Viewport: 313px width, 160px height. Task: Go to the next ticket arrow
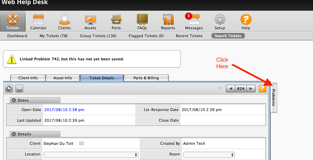(251, 89)
